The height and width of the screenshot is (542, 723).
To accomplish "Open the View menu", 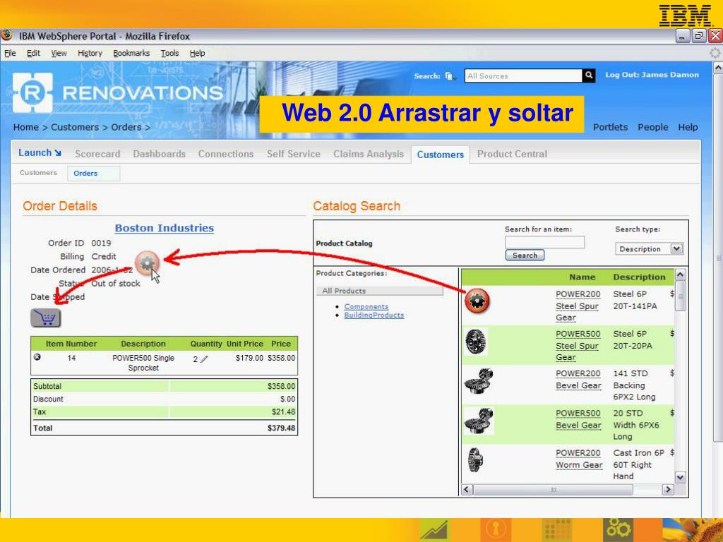I will 59,53.
